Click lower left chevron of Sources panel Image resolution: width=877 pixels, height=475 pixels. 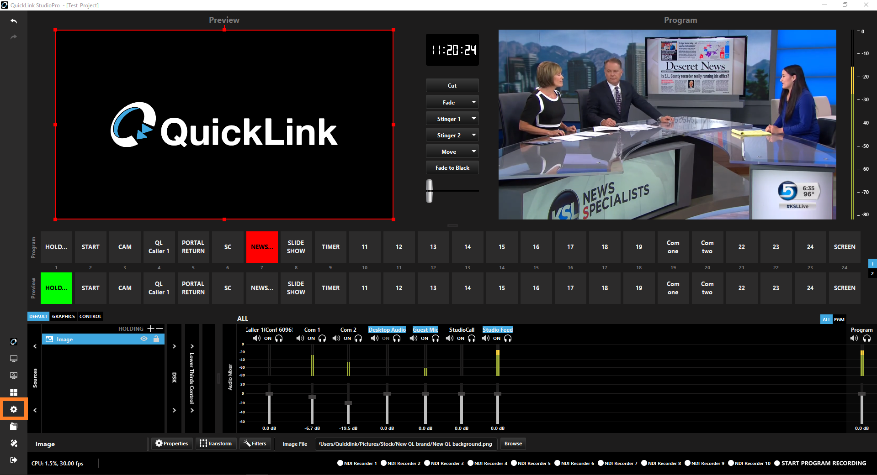pos(35,410)
